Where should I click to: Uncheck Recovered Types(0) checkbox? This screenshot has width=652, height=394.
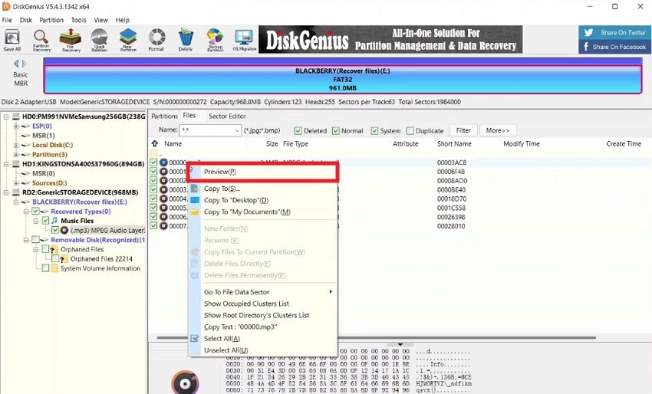36,211
